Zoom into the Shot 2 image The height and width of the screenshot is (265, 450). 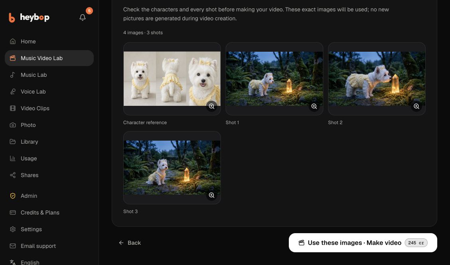pyautogui.click(x=416, y=106)
